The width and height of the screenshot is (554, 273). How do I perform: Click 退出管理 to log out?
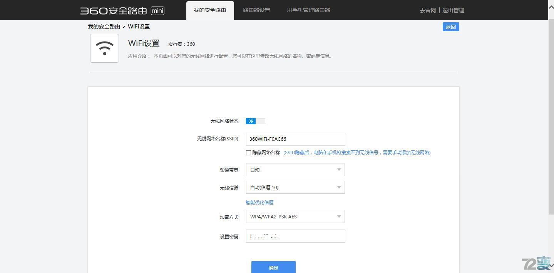coord(453,10)
